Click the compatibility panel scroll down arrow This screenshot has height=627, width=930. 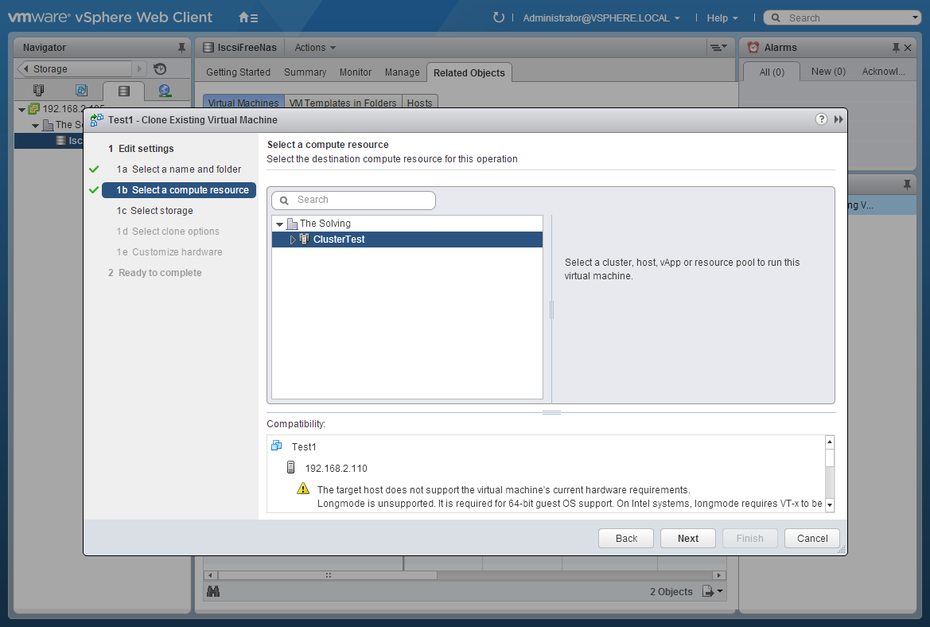[830, 504]
